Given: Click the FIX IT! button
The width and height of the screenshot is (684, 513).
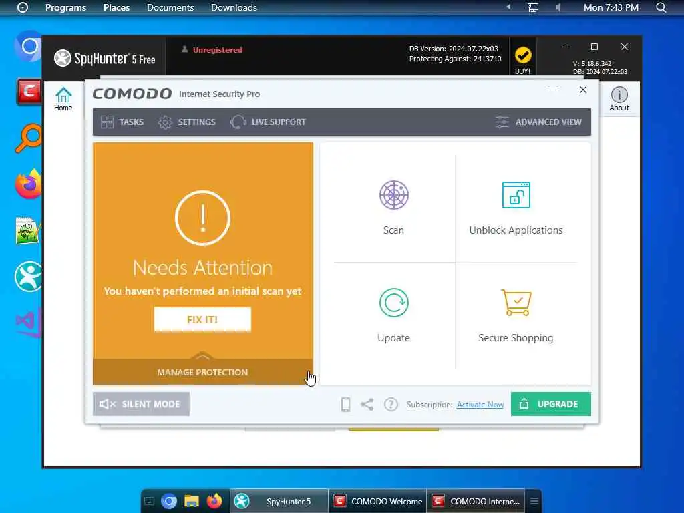Looking at the screenshot, I should coord(202,319).
